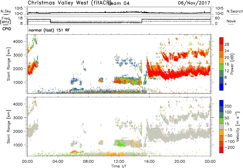Click the 'Time UT' axis label
Screen dimensions: 243x168
click(119, 166)
